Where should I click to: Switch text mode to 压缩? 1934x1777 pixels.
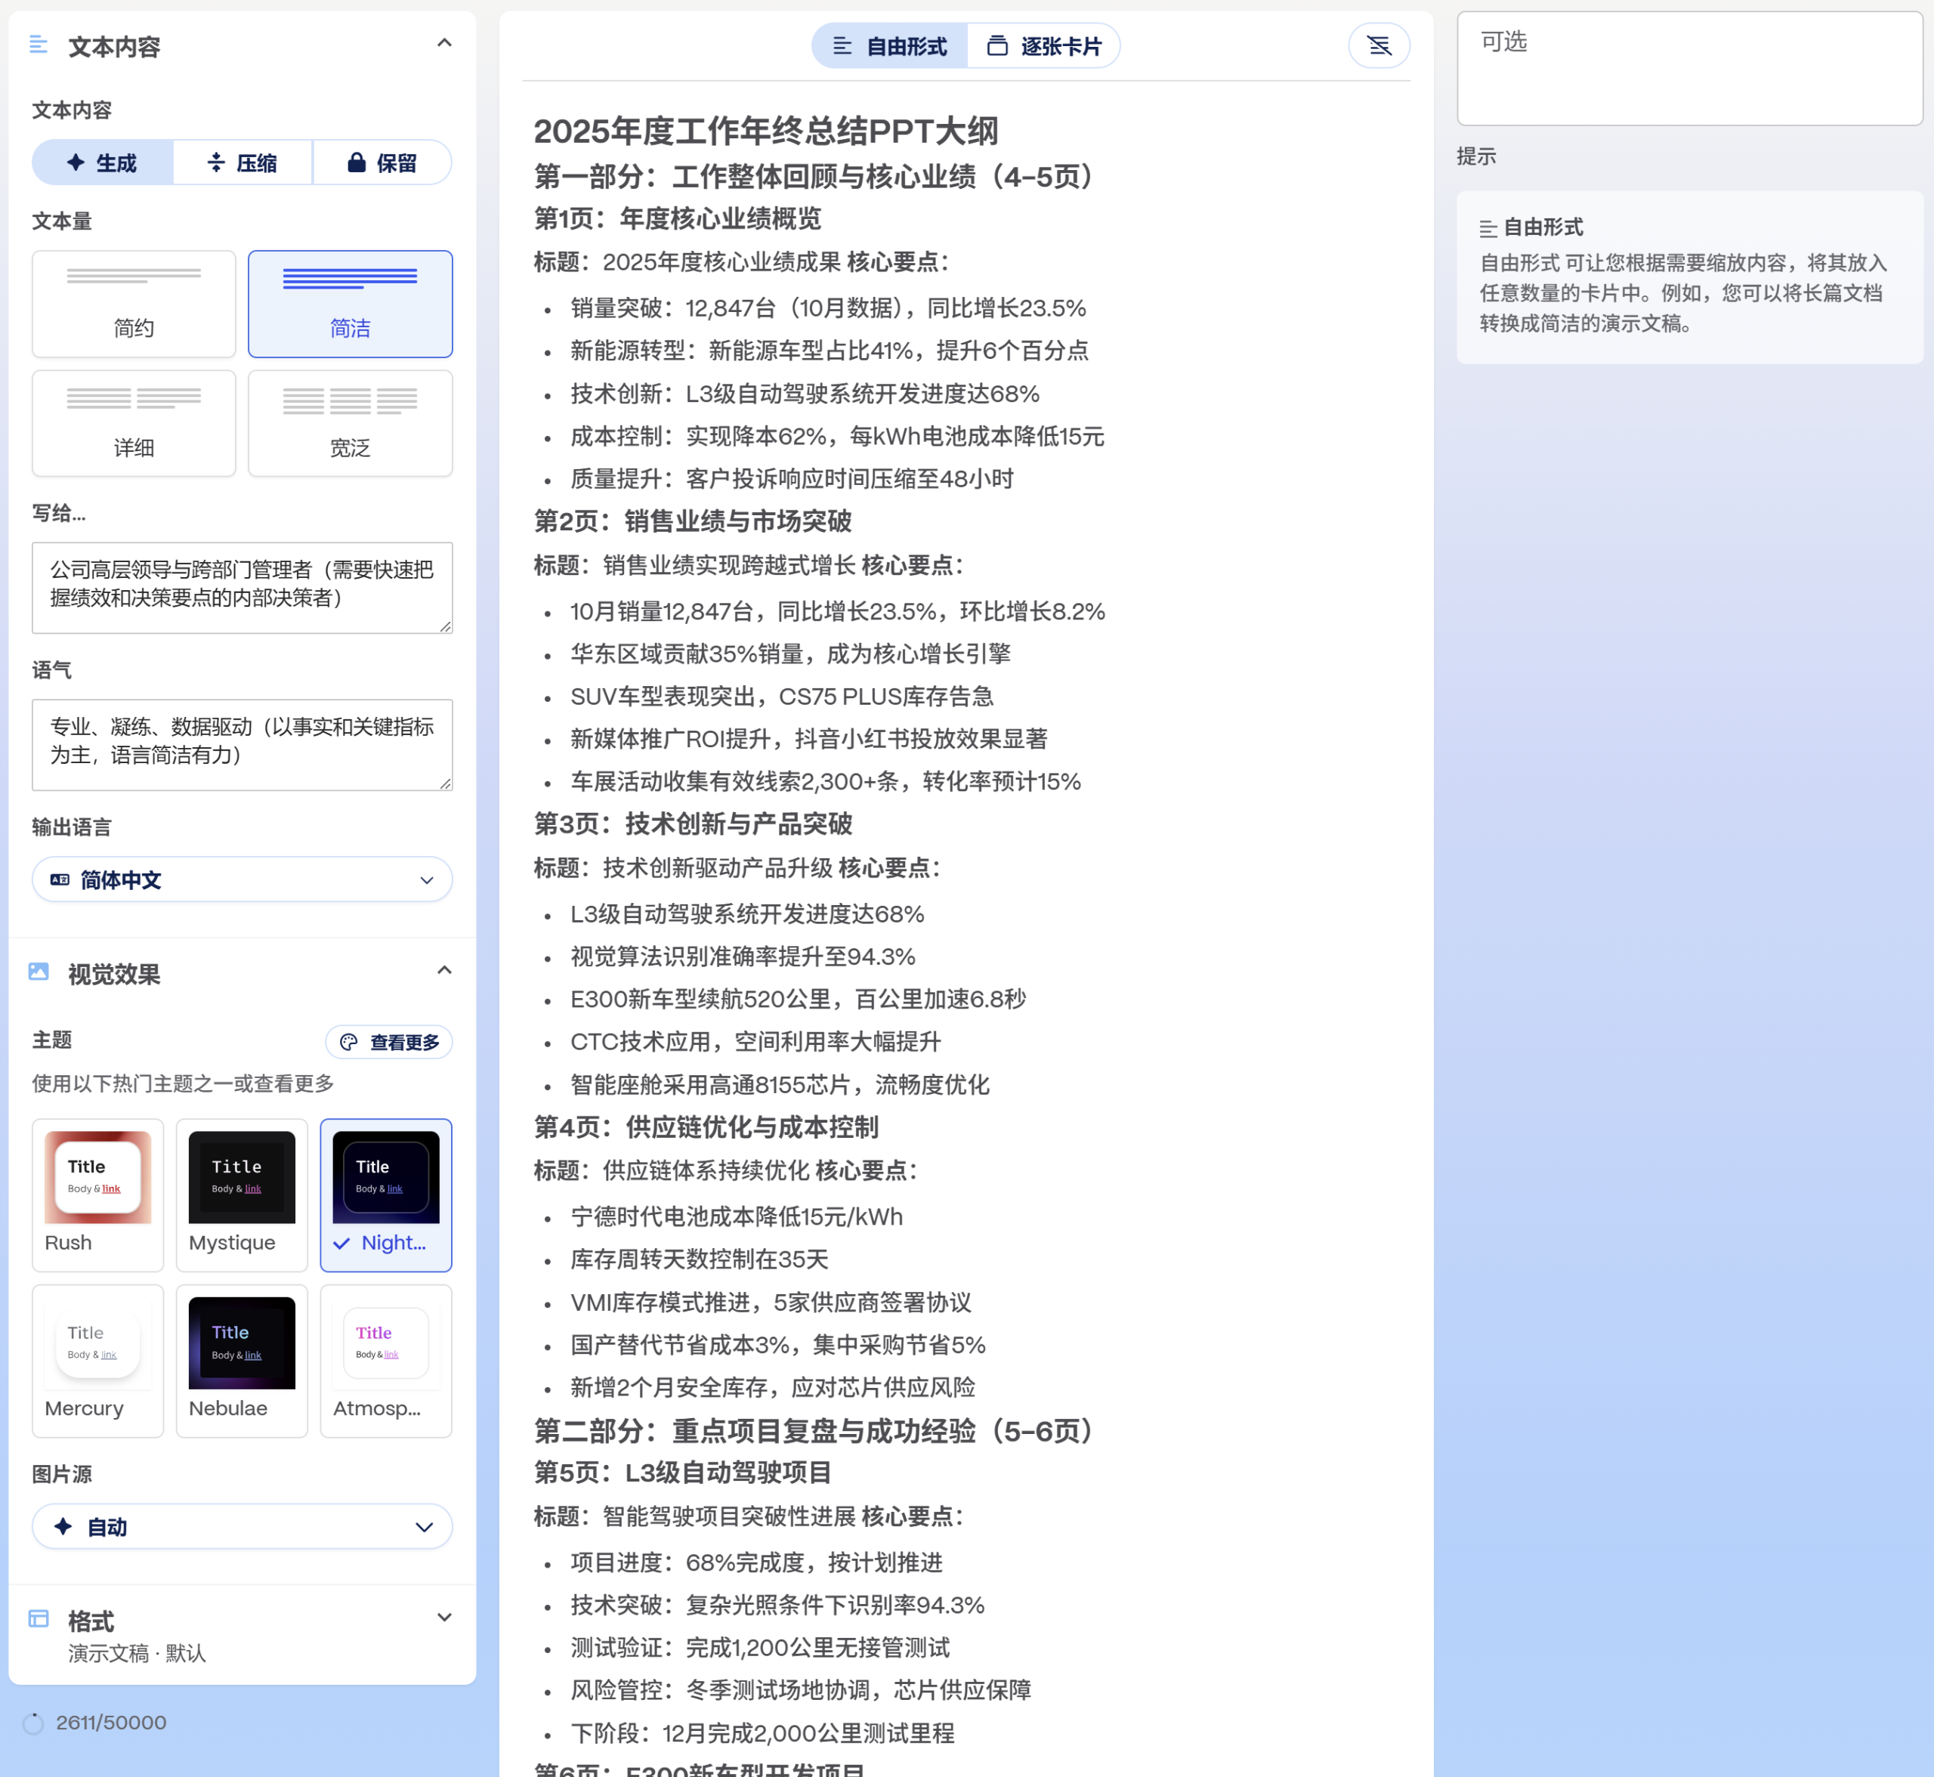point(243,162)
